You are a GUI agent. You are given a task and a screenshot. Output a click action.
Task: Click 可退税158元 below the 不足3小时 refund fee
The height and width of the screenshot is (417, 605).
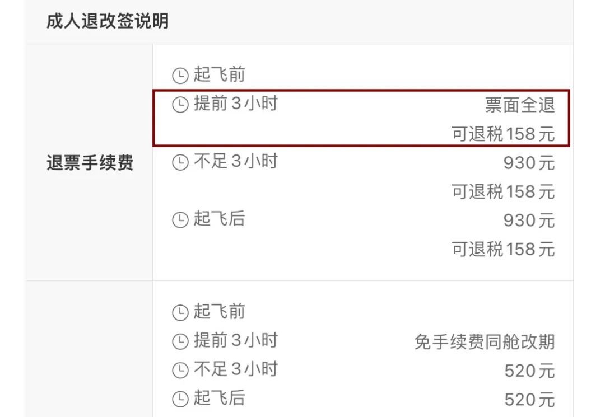click(x=503, y=191)
